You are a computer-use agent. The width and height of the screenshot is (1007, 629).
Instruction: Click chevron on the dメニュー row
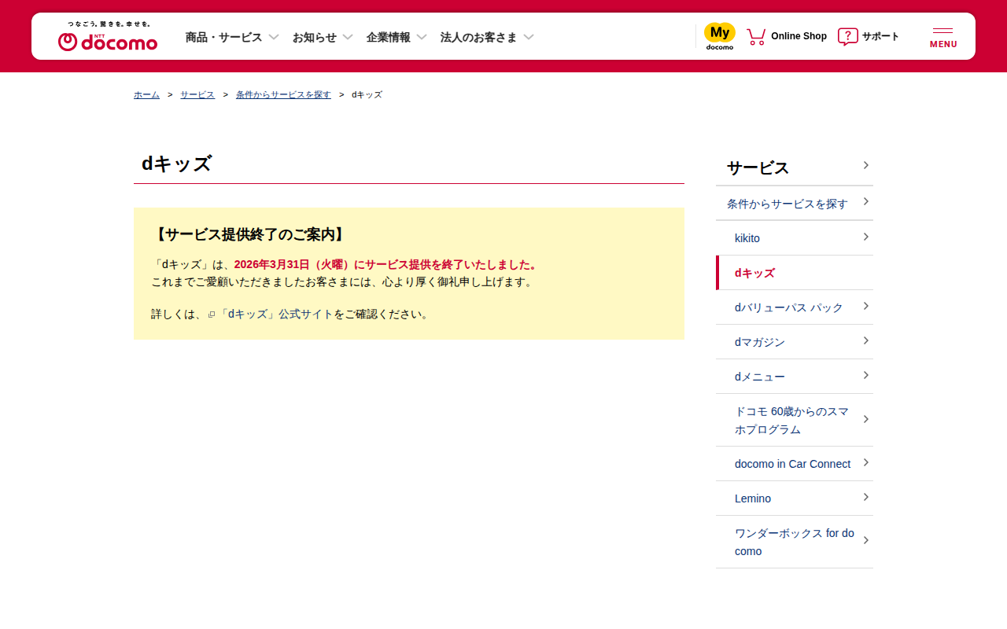[x=865, y=375]
